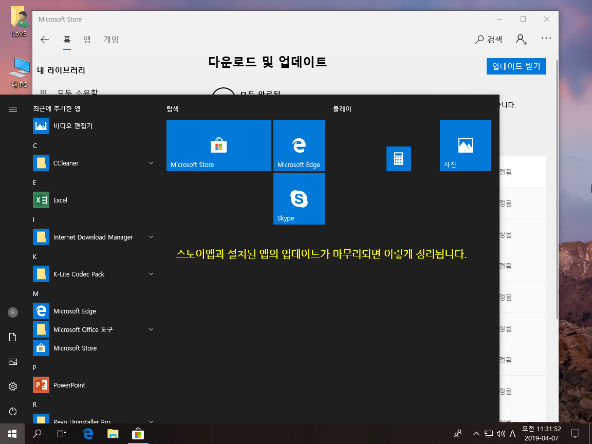Click the letter K group header
Viewport: 592px width, 444px height.
(x=35, y=257)
